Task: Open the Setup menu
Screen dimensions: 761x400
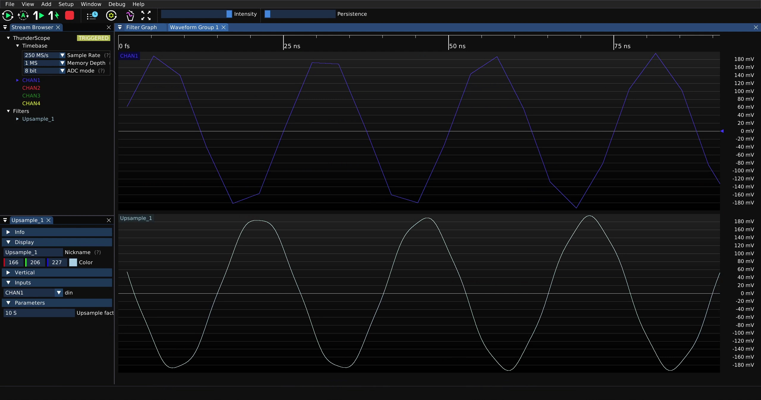Action: tap(66, 4)
